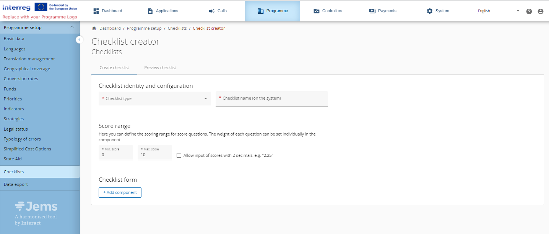Viewport: 549px width, 234px height.
Task: Open the user account icon
Action: (x=541, y=11)
